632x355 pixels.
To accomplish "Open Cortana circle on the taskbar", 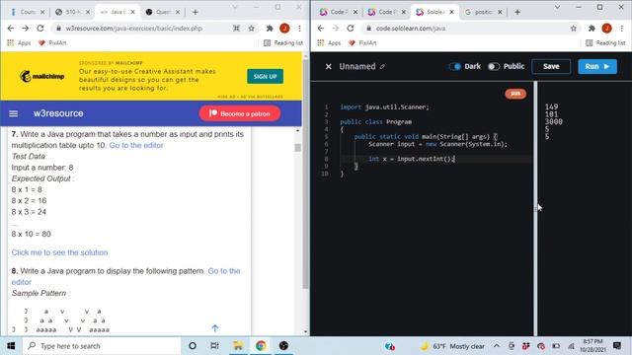I will pos(193,346).
